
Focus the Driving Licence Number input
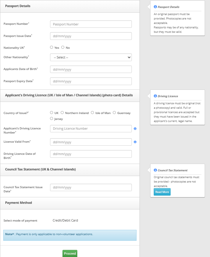91,128
